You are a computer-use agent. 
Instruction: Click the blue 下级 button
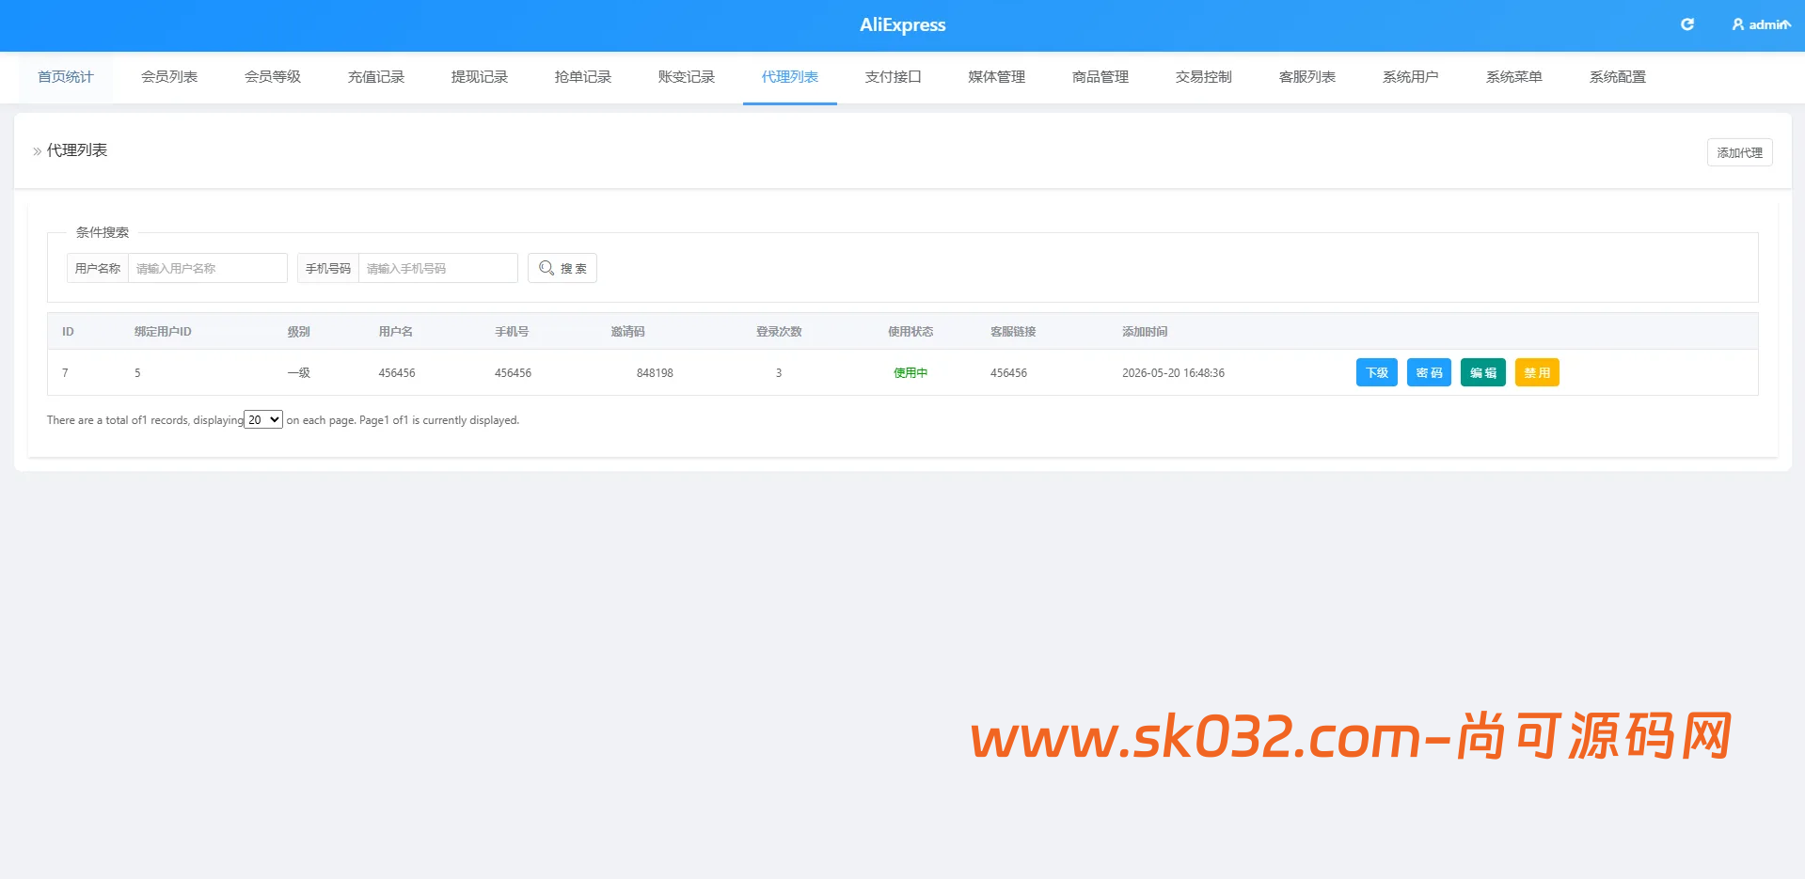point(1377,372)
